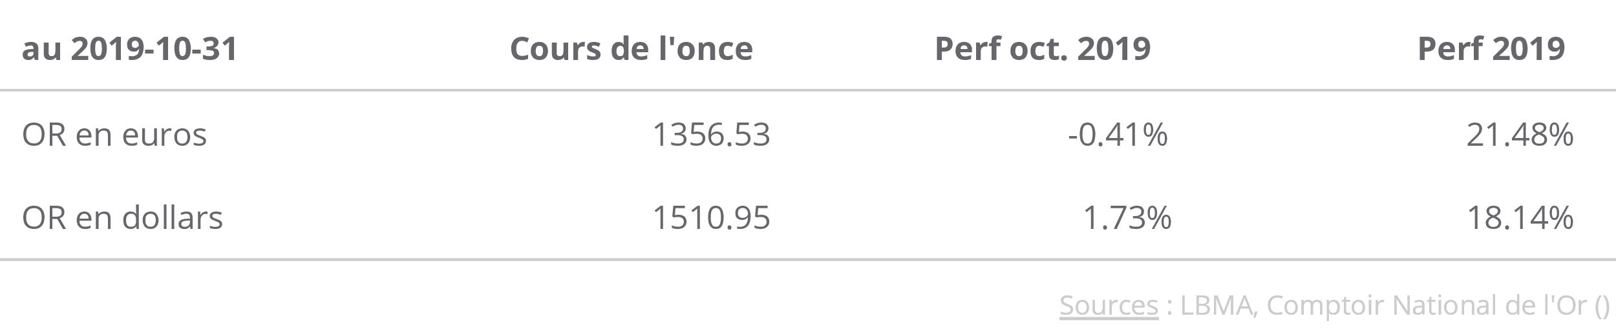
Task: Click the 'Cours de l'once' column header
Action: (x=631, y=49)
